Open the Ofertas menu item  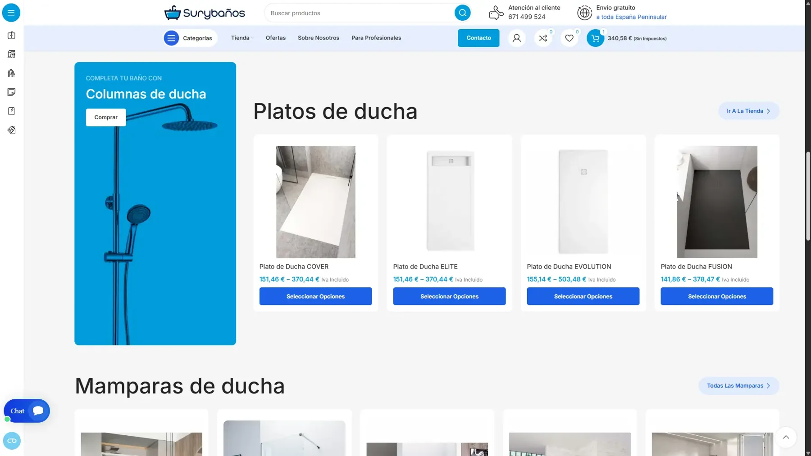(x=276, y=38)
